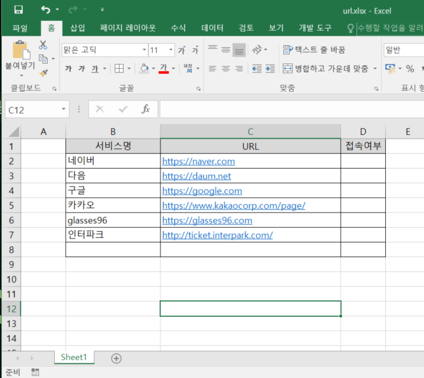Toggle Align Right for text

point(239,69)
